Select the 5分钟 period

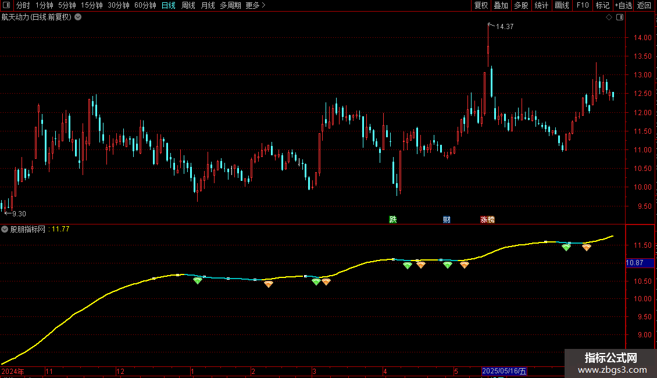pyautogui.click(x=67, y=5)
